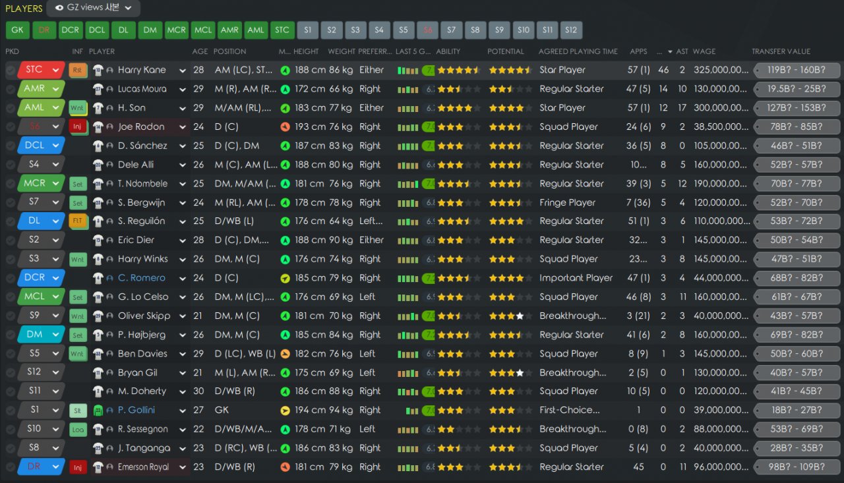Toggle the pick circle for Bryan Gil

click(x=11, y=373)
